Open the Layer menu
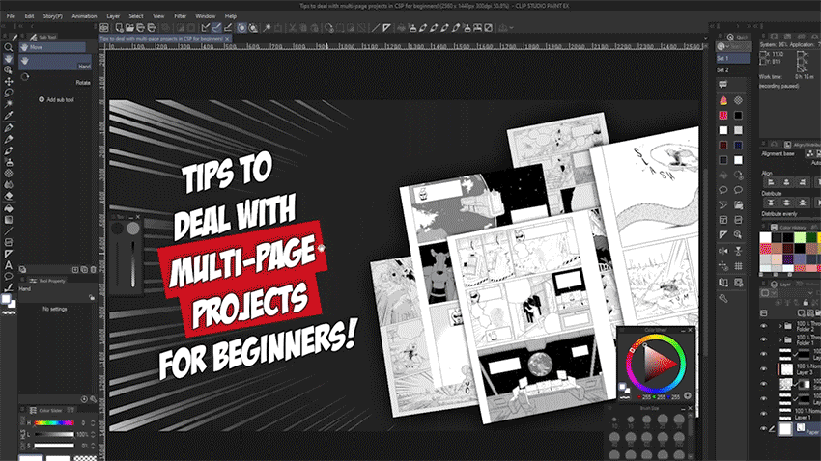Image resolution: width=821 pixels, height=461 pixels. coord(113,16)
